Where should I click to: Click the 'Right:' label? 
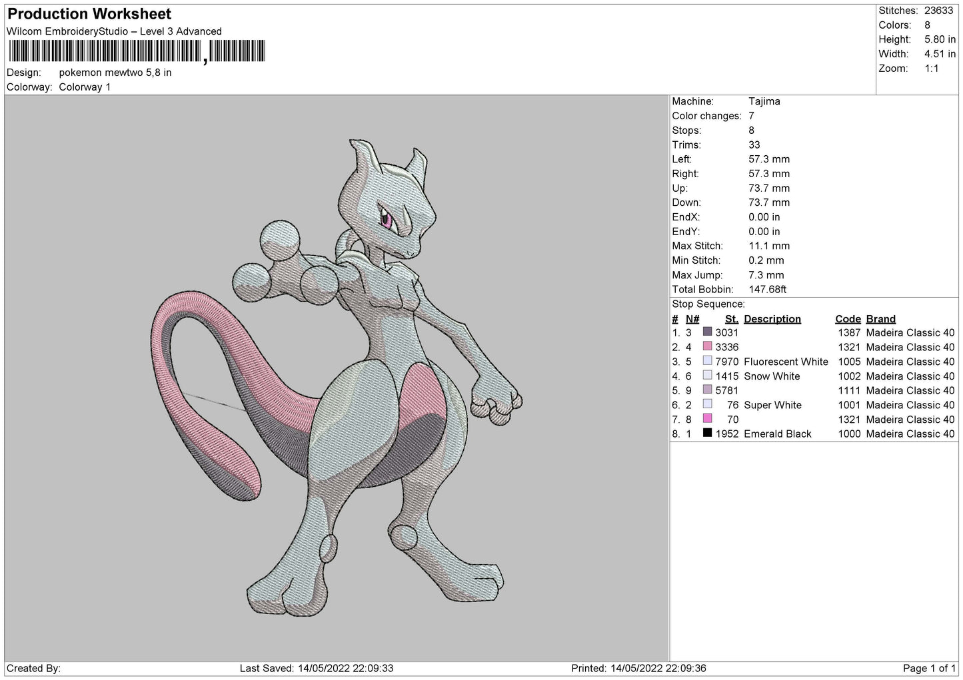(x=685, y=174)
